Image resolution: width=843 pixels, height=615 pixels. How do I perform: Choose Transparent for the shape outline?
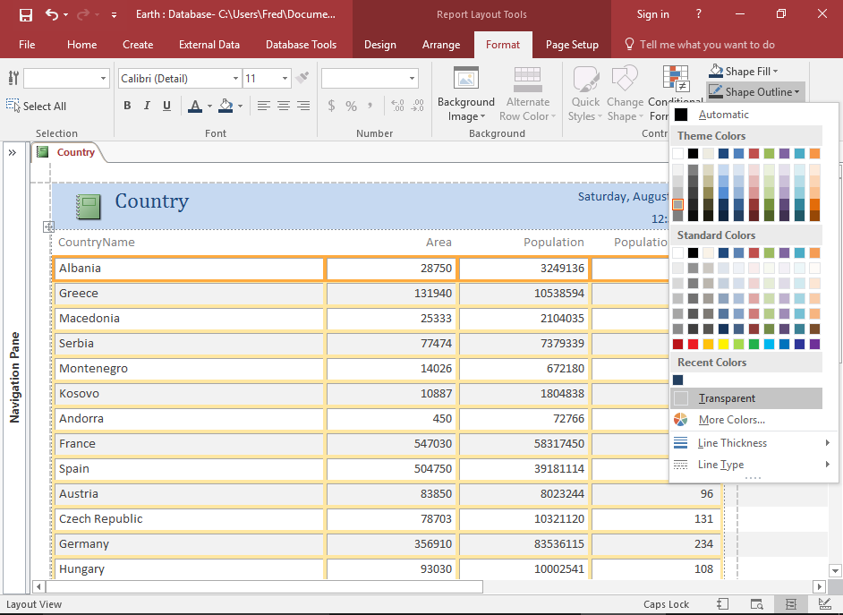point(727,397)
